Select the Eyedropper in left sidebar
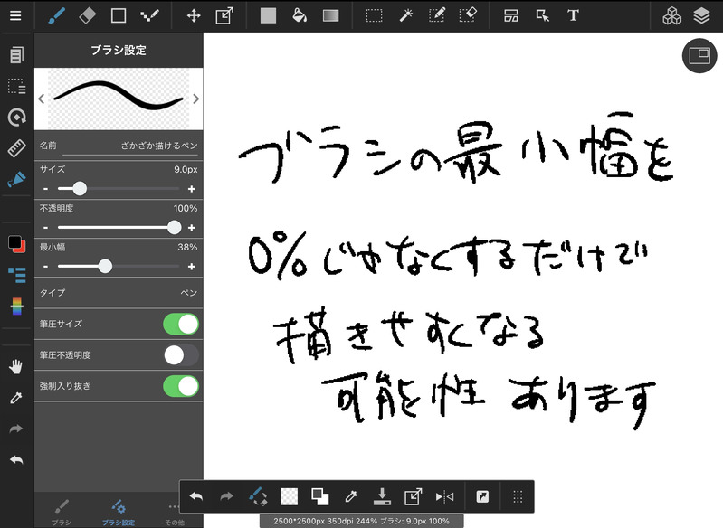723x528 pixels. coord(16,398)
